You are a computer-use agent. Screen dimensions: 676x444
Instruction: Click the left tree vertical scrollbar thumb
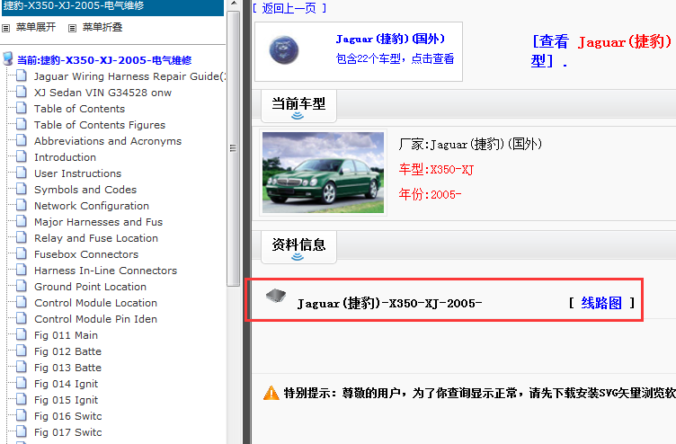click(x=233, y=148)
